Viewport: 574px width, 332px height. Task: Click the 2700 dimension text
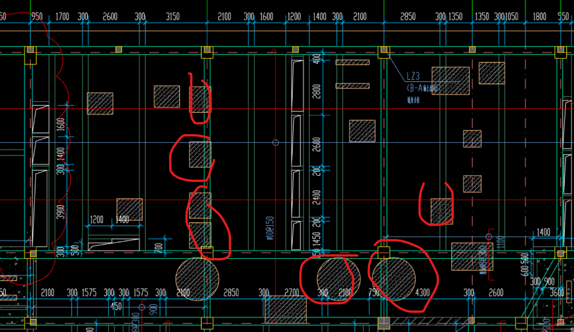(x=292, y=293)
